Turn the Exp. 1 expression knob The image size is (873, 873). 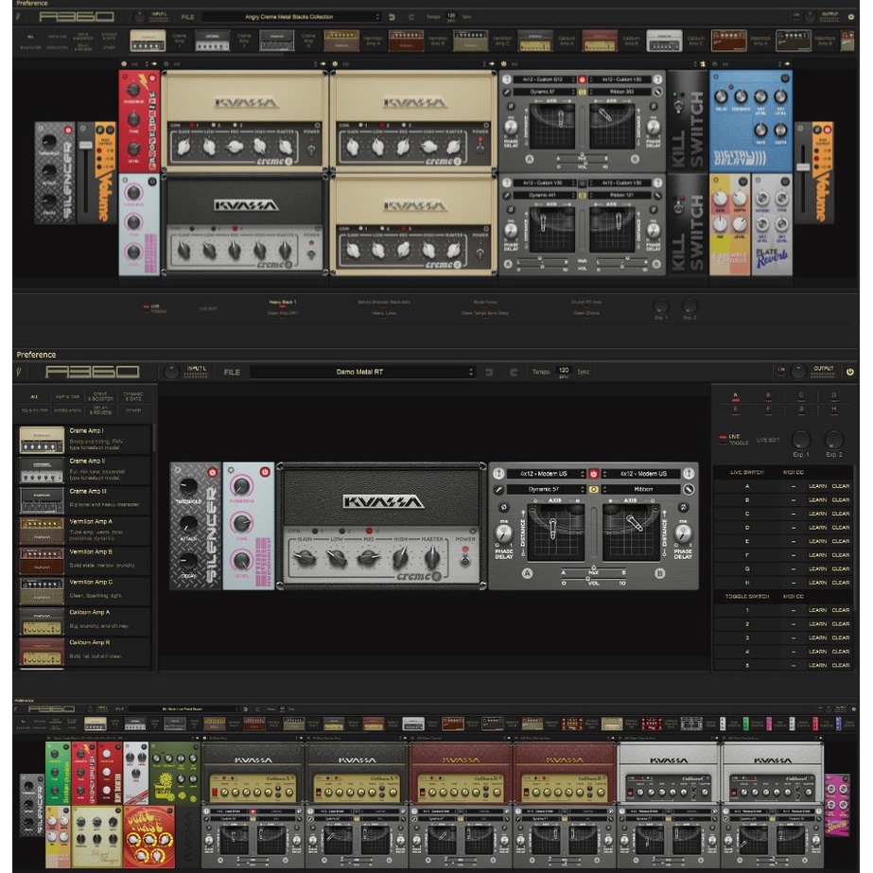[x=800, y=440]
